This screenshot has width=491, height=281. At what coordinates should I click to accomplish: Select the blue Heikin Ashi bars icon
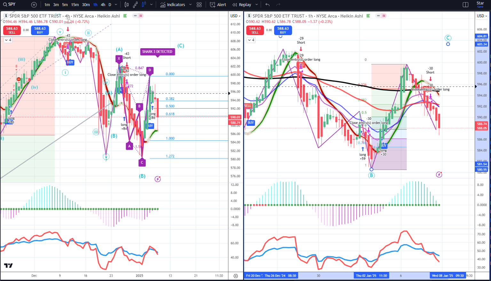tap(144, 5)
